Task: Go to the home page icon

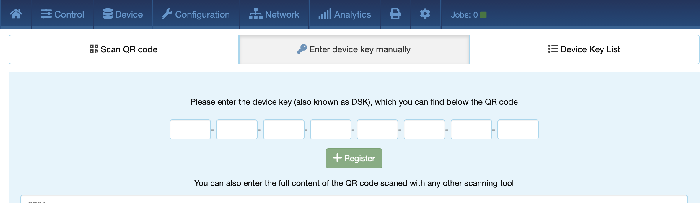Action: pyautogui.click(x=16, y=14)
